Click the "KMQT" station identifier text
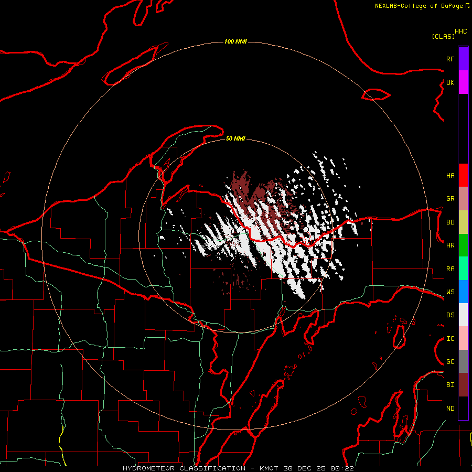The width and height of the screenshot is (472, 472). click(x=269, y=468)
